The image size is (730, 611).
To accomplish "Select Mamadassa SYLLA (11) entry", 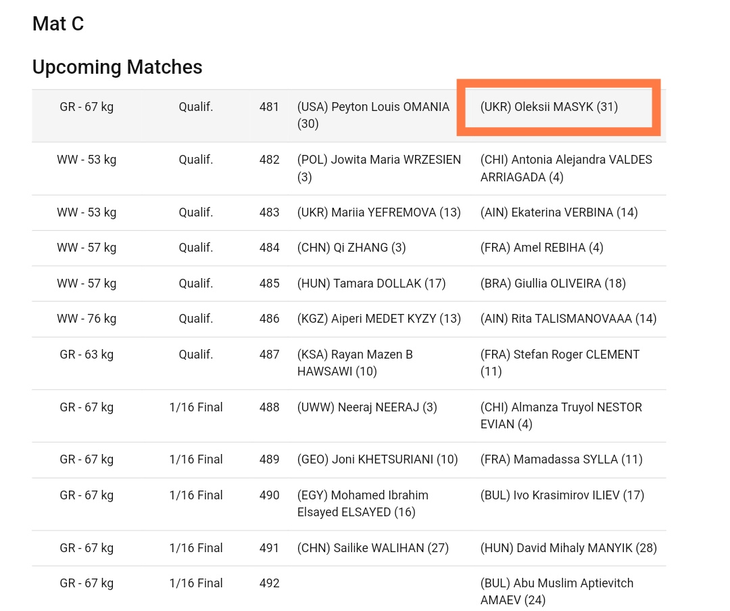I will [x=562, y=459].
